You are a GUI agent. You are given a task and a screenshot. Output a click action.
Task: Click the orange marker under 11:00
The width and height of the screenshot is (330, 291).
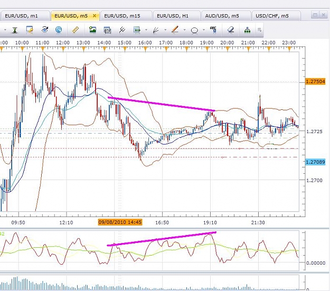click(43, 49)
